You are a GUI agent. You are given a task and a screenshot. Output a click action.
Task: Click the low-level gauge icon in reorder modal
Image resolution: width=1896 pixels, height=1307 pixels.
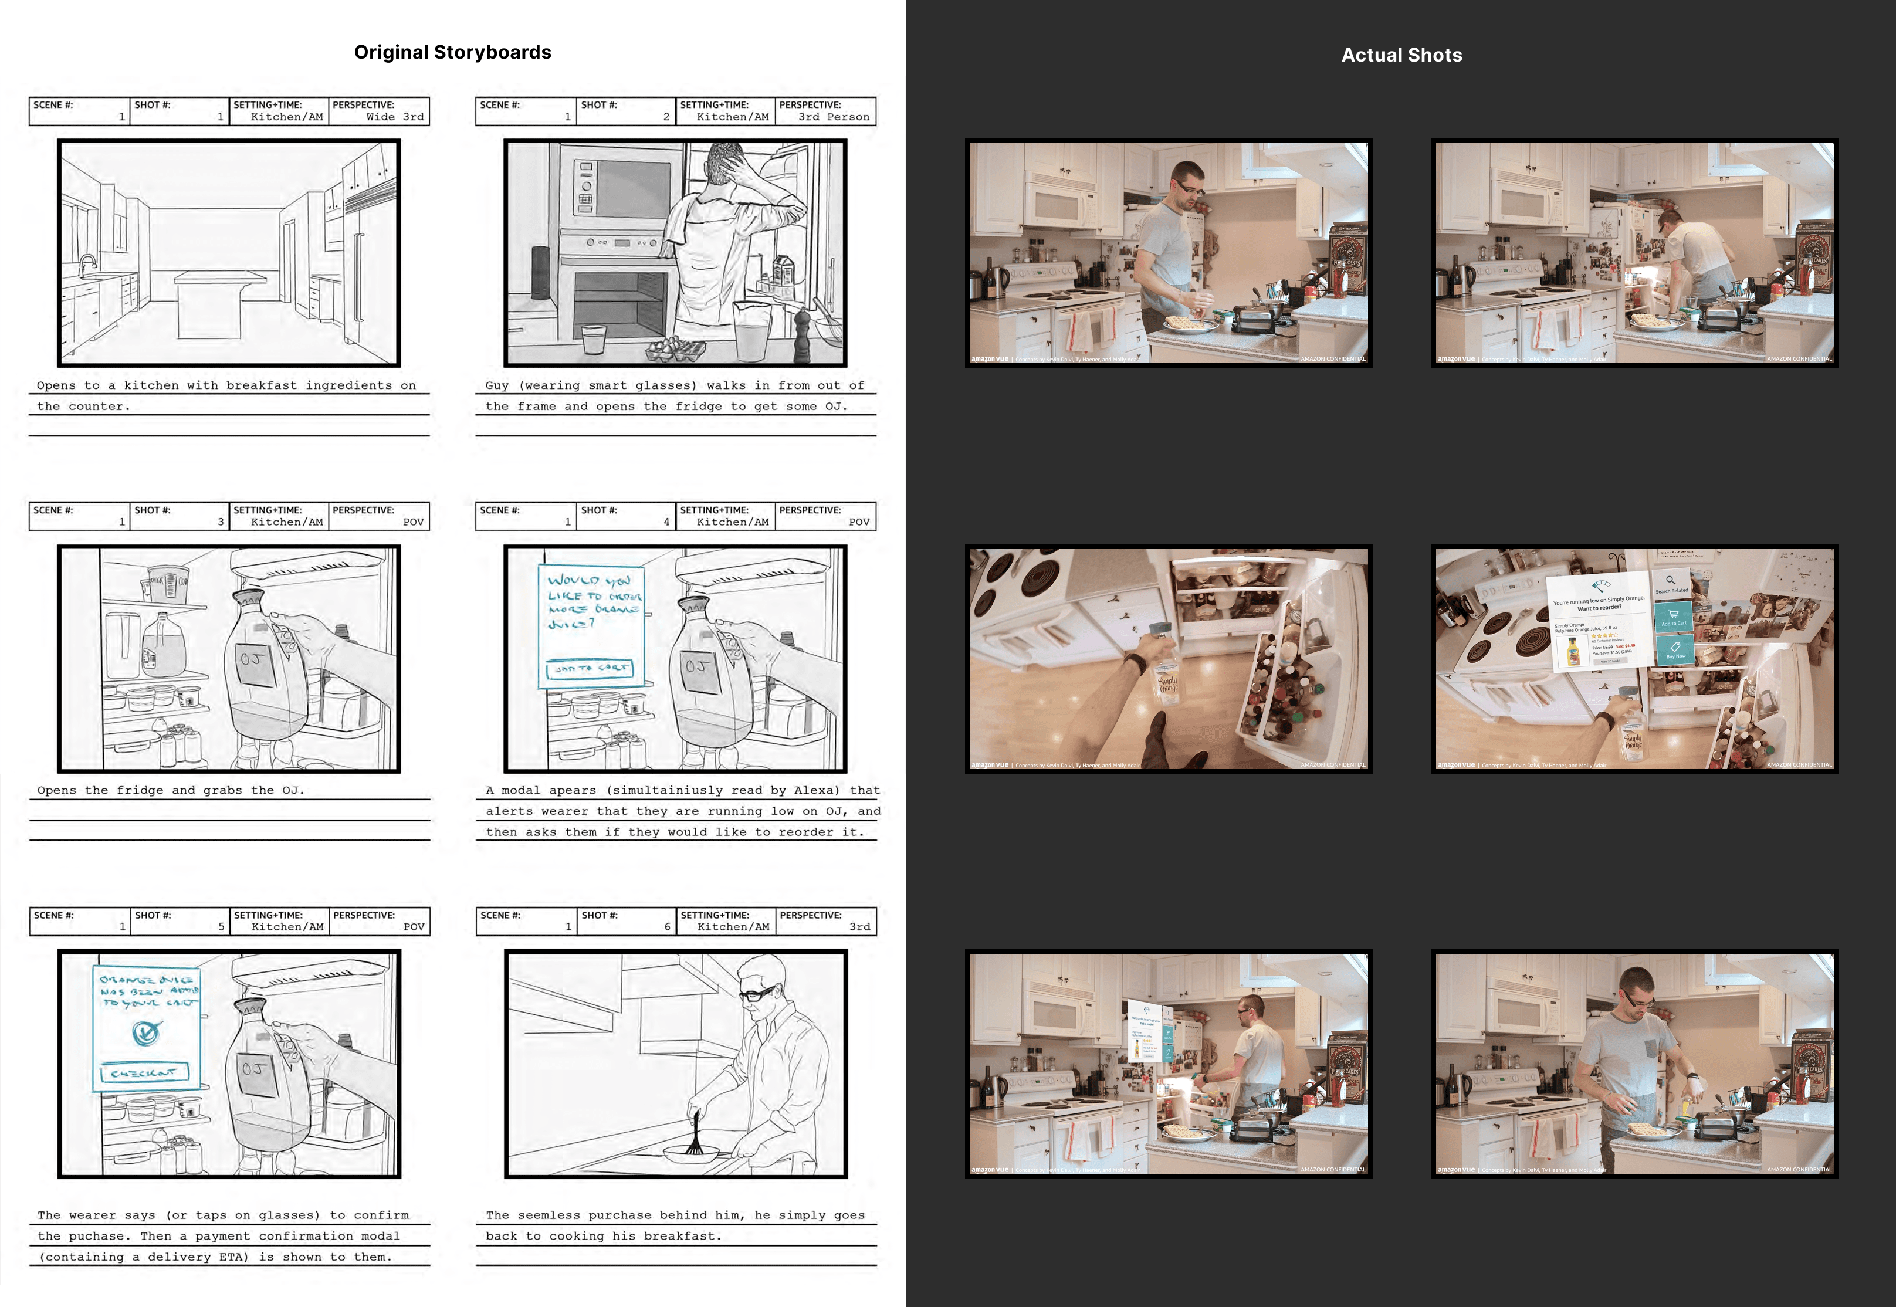click(x=1601, y=587)
